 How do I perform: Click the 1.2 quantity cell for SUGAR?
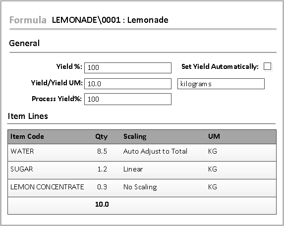click(102, 169)
